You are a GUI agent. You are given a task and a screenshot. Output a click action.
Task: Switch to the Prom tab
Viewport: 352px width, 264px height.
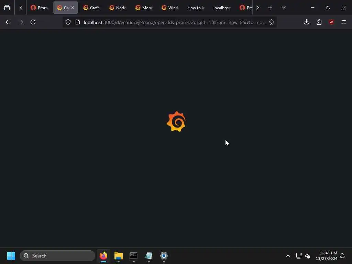39,8
